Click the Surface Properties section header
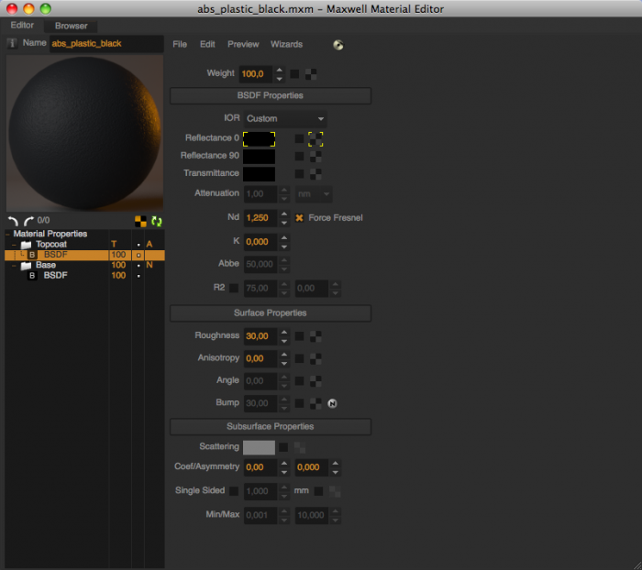Screen dimensions: 642x570 pos(271,313)
